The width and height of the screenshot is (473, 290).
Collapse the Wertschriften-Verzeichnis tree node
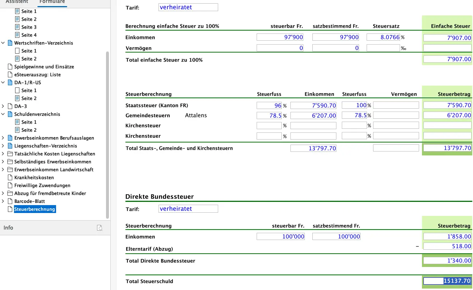3,43
